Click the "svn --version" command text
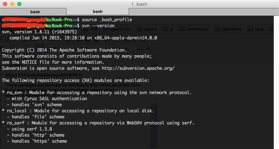 (x=98, y=26)
